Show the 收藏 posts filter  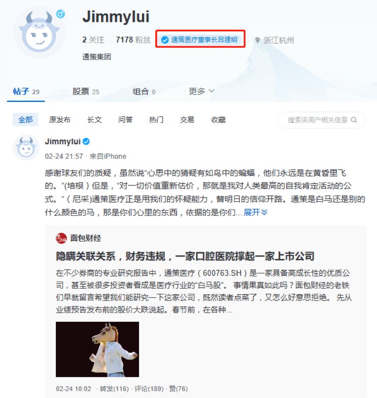218,119
